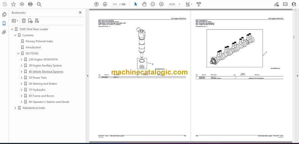Expand the 40 Vehicle Electrical Systems bookmark
Viewport: 299px width, 144px height.
(x=22, y=72)
